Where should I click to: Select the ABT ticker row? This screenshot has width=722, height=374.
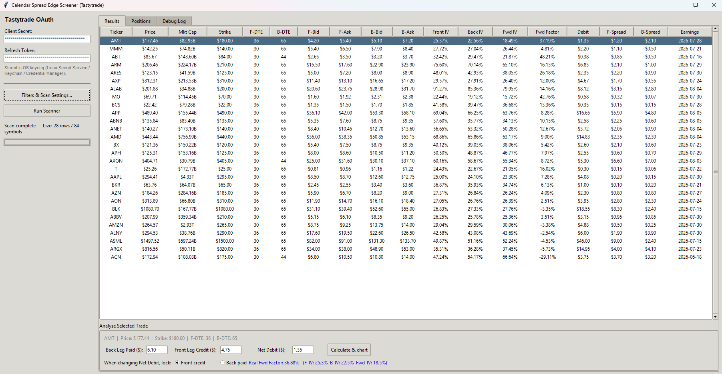[406, 57]
